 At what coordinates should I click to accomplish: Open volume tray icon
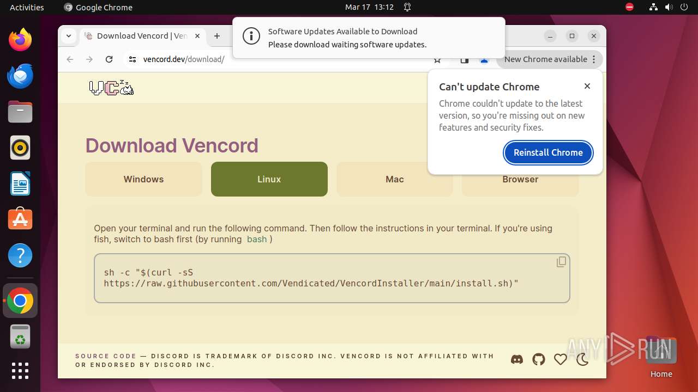(669, 7)
